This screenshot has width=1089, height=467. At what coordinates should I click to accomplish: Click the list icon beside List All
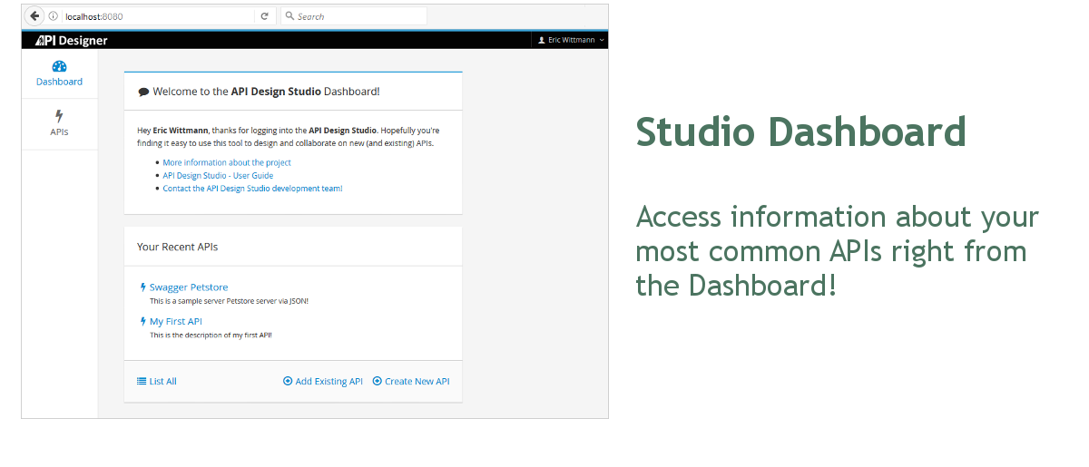click(142, 382)
